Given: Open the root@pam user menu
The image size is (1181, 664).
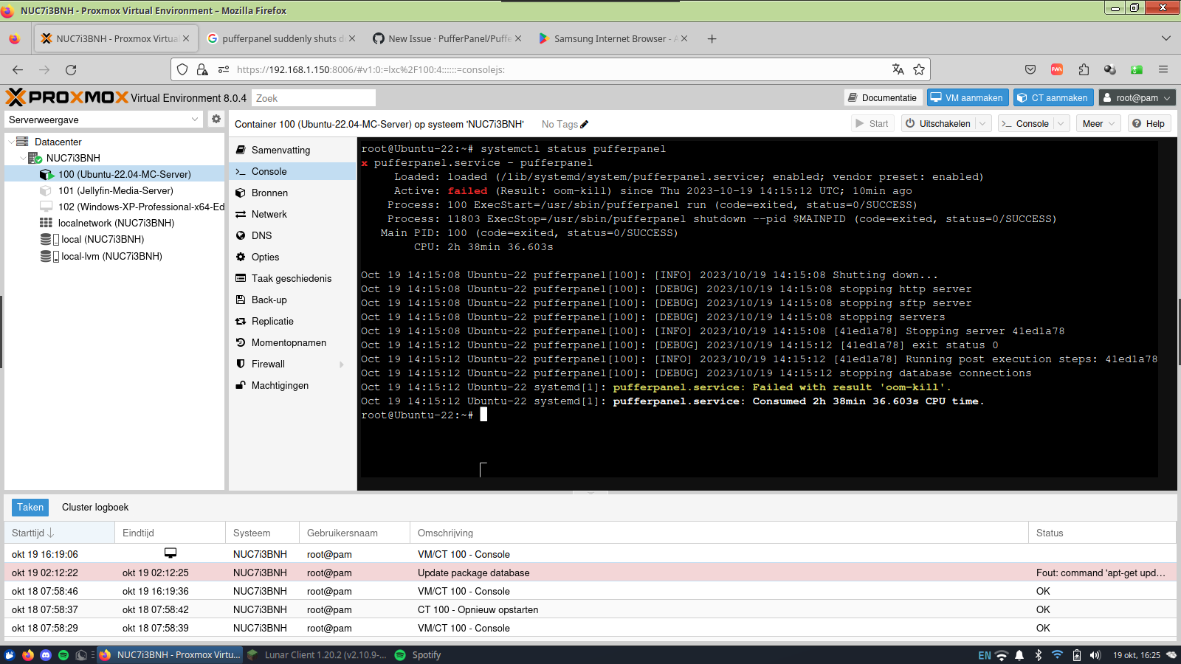Looking at the screenshot, I should [1137, 97].
